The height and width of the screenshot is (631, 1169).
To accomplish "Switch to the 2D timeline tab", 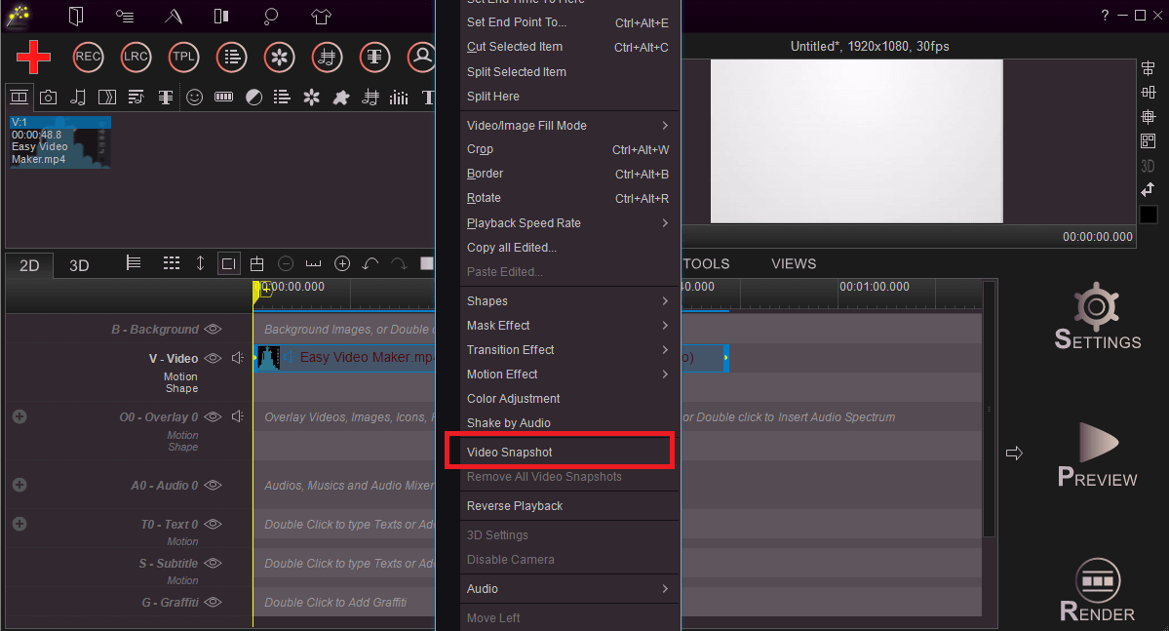I will coord(29,265).
